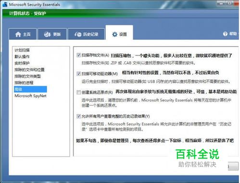Enable 创建系统还原点(R) checkbox
This screenshot has width=240, height=183.
click(78, 92)
